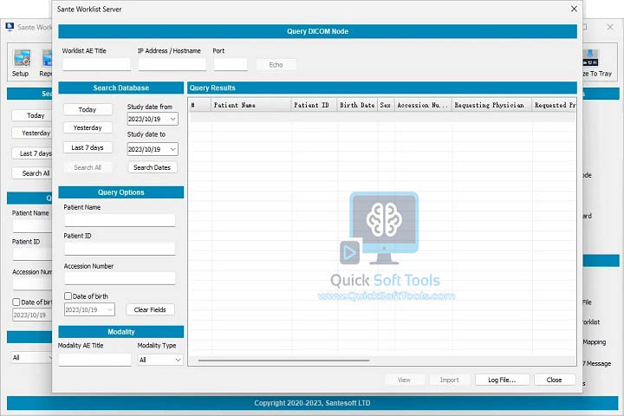Click the Today button in the dialog
The height and width of the screenshot is (416, 624).
(88, 109)
